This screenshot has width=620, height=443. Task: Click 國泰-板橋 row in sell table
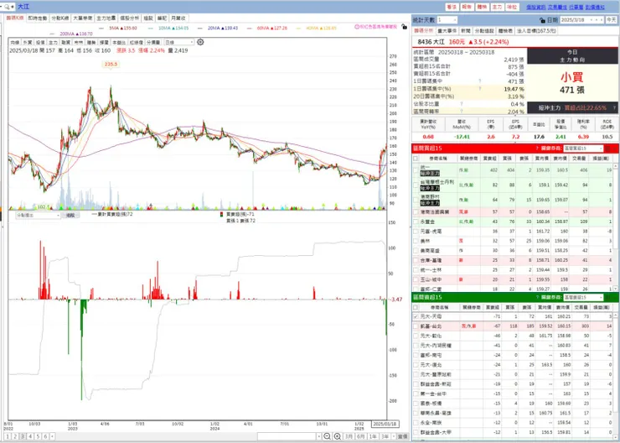click(x=512, y=404)
